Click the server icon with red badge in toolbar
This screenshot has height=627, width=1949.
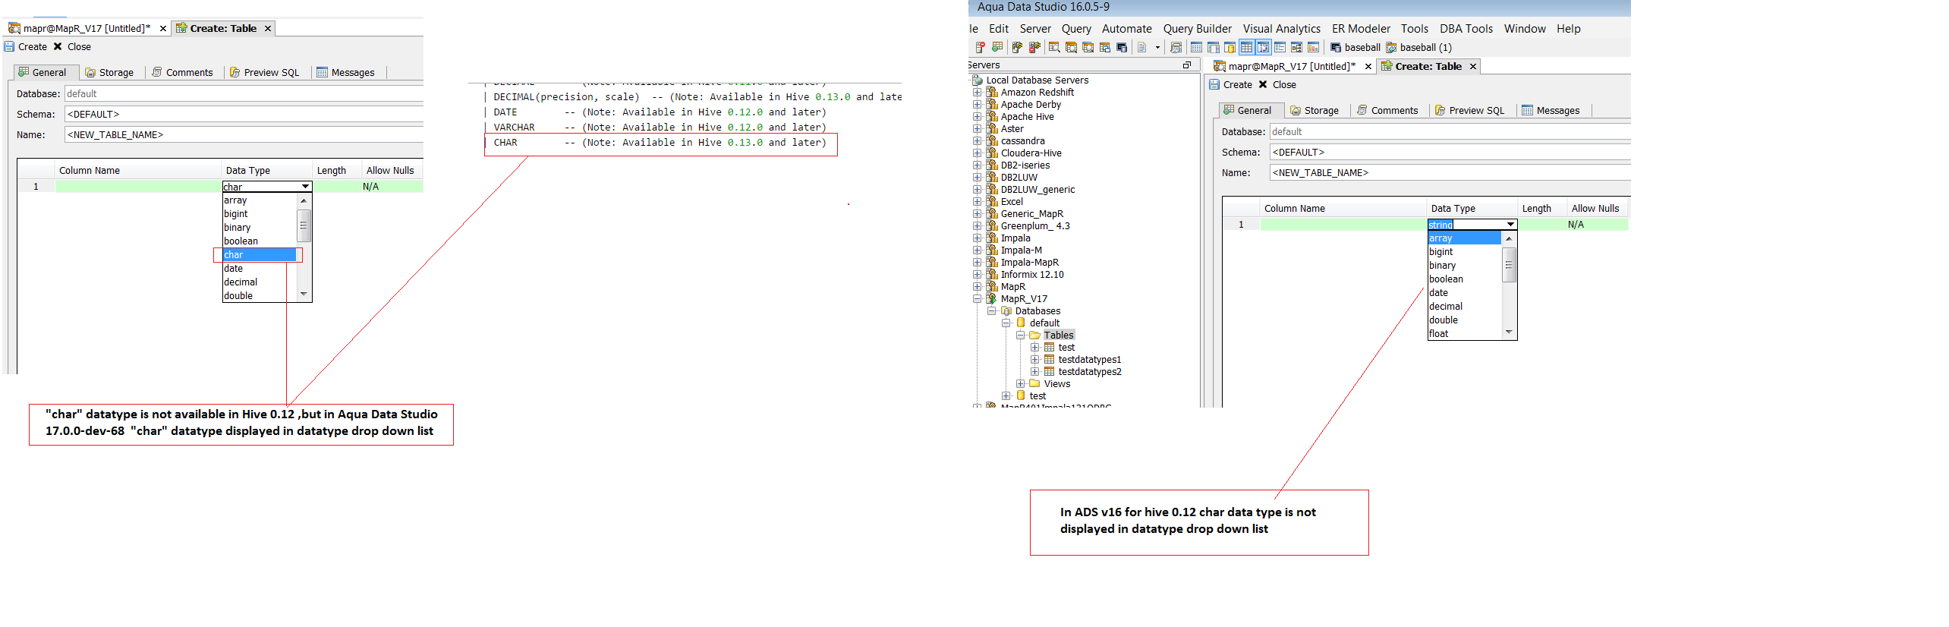(x=980, y=47)
